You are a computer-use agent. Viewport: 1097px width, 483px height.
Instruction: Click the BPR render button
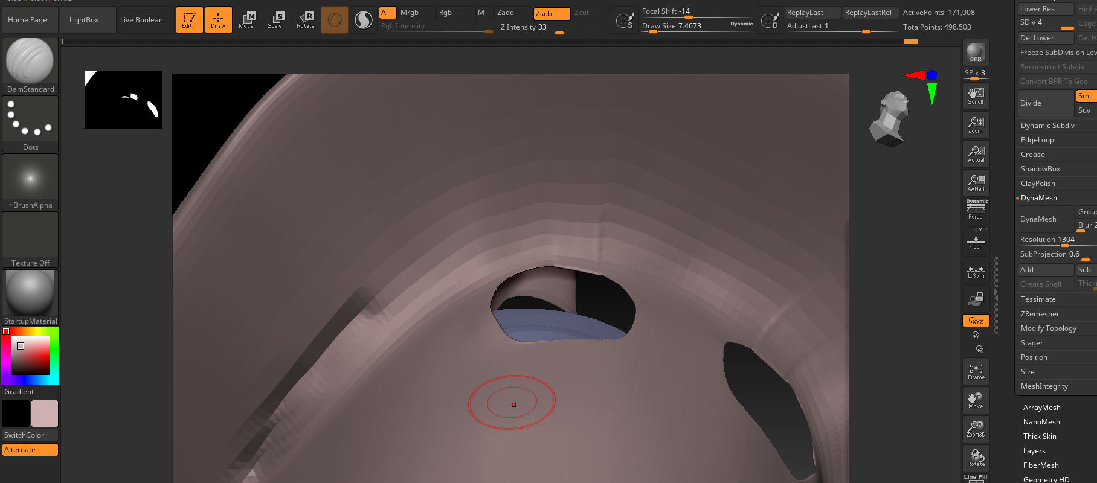(976, 53)
